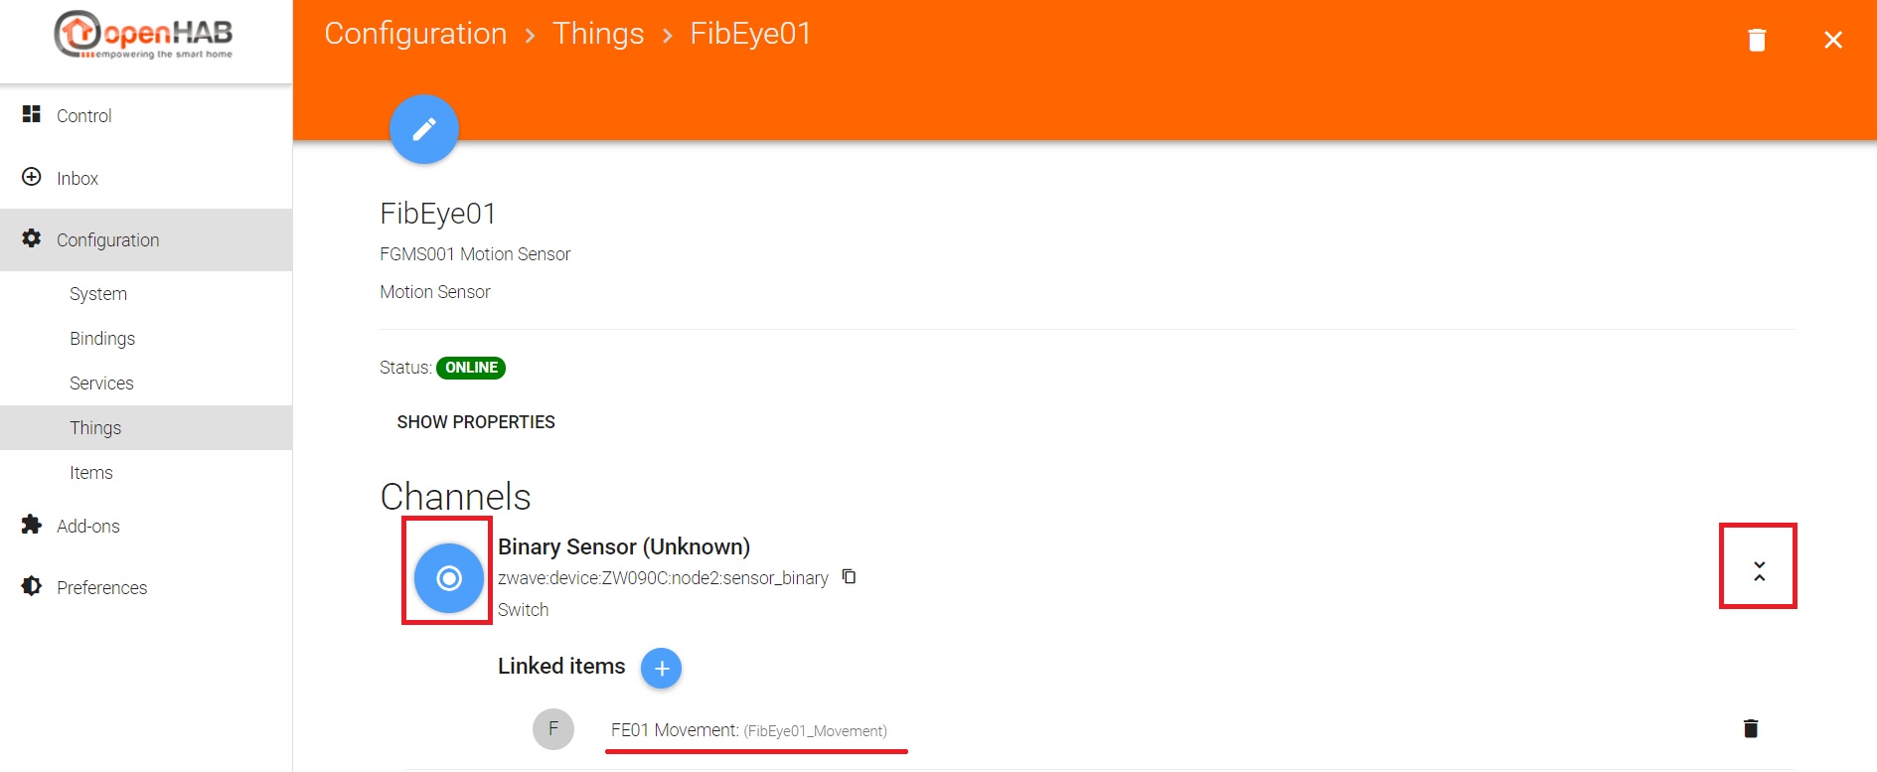Open the FE01 Movement linked item
Image resolution: width=1877 pixels, height=772 pixels.
tap(748, 730)
